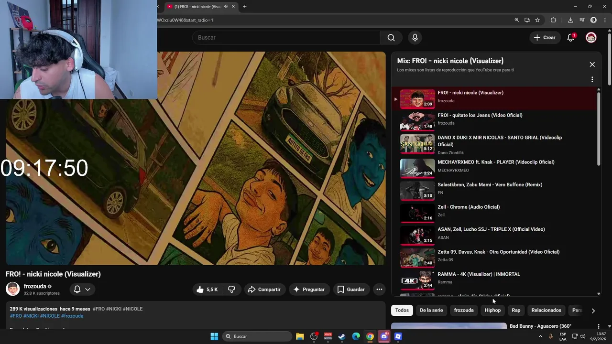Open the Windows Start menu
Viewport: 612px width, 344px height.
tap(214, 336)
